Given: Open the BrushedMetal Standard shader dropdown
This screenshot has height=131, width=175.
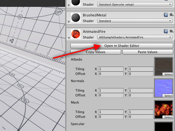Looking at the screenshot, I should pos(135,21).
